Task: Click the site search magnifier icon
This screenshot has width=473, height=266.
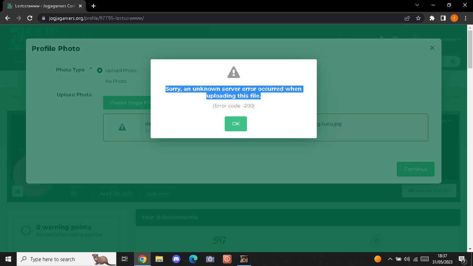Action: point(453,62)
